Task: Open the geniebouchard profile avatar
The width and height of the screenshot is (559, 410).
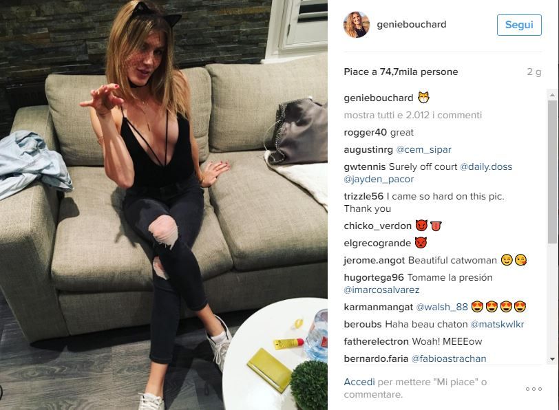Action: click(357, 25)
